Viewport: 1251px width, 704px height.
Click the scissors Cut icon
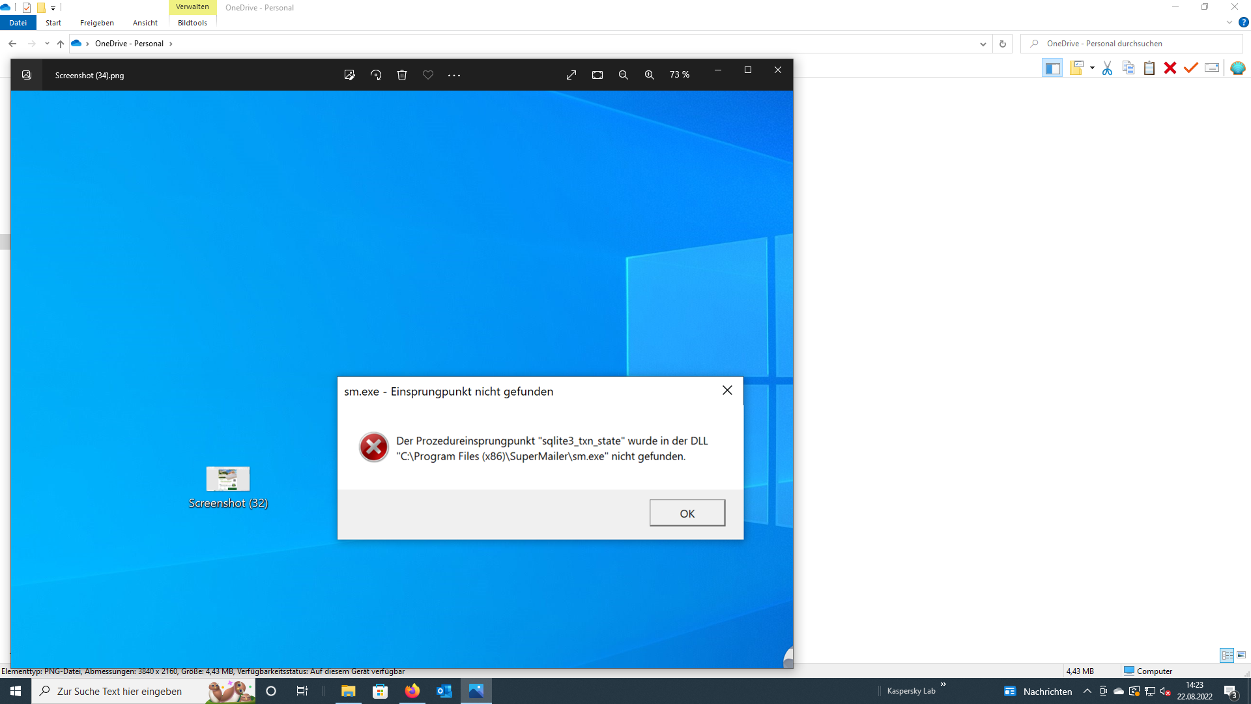click(1107, 68)
